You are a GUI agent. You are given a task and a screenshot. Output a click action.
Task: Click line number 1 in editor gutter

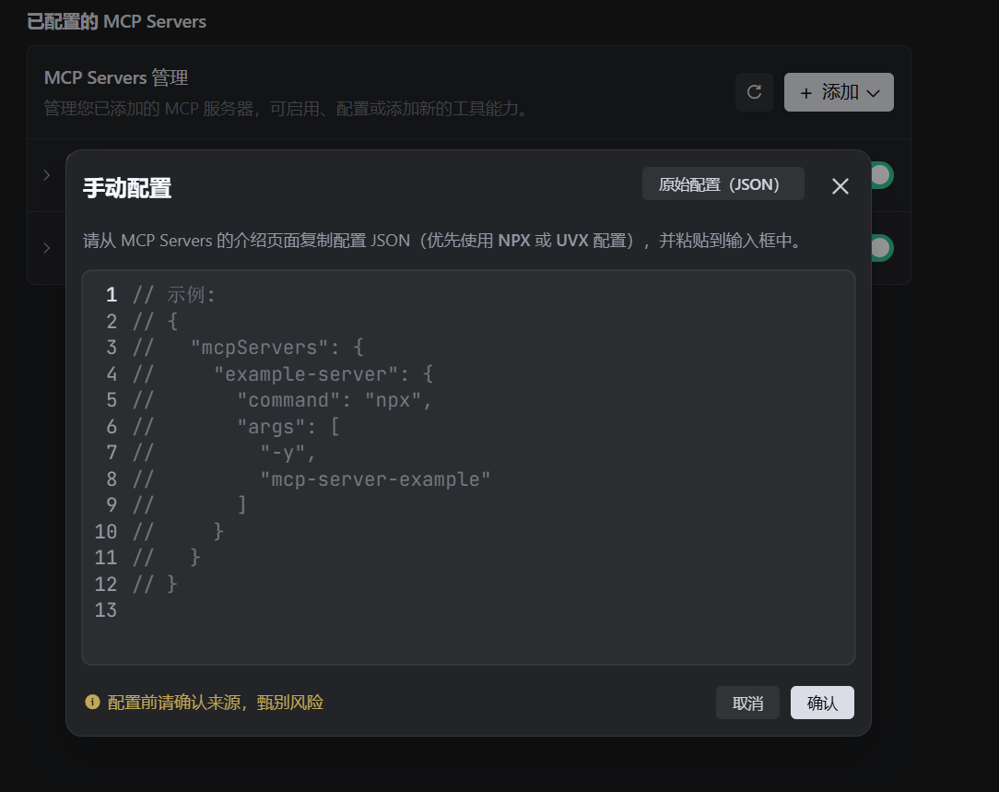[x=112, y=295]
